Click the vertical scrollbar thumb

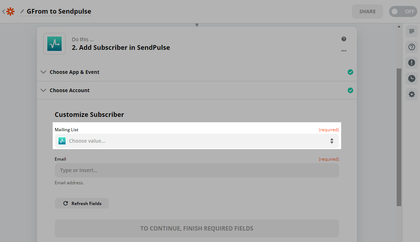click(399, 136)
